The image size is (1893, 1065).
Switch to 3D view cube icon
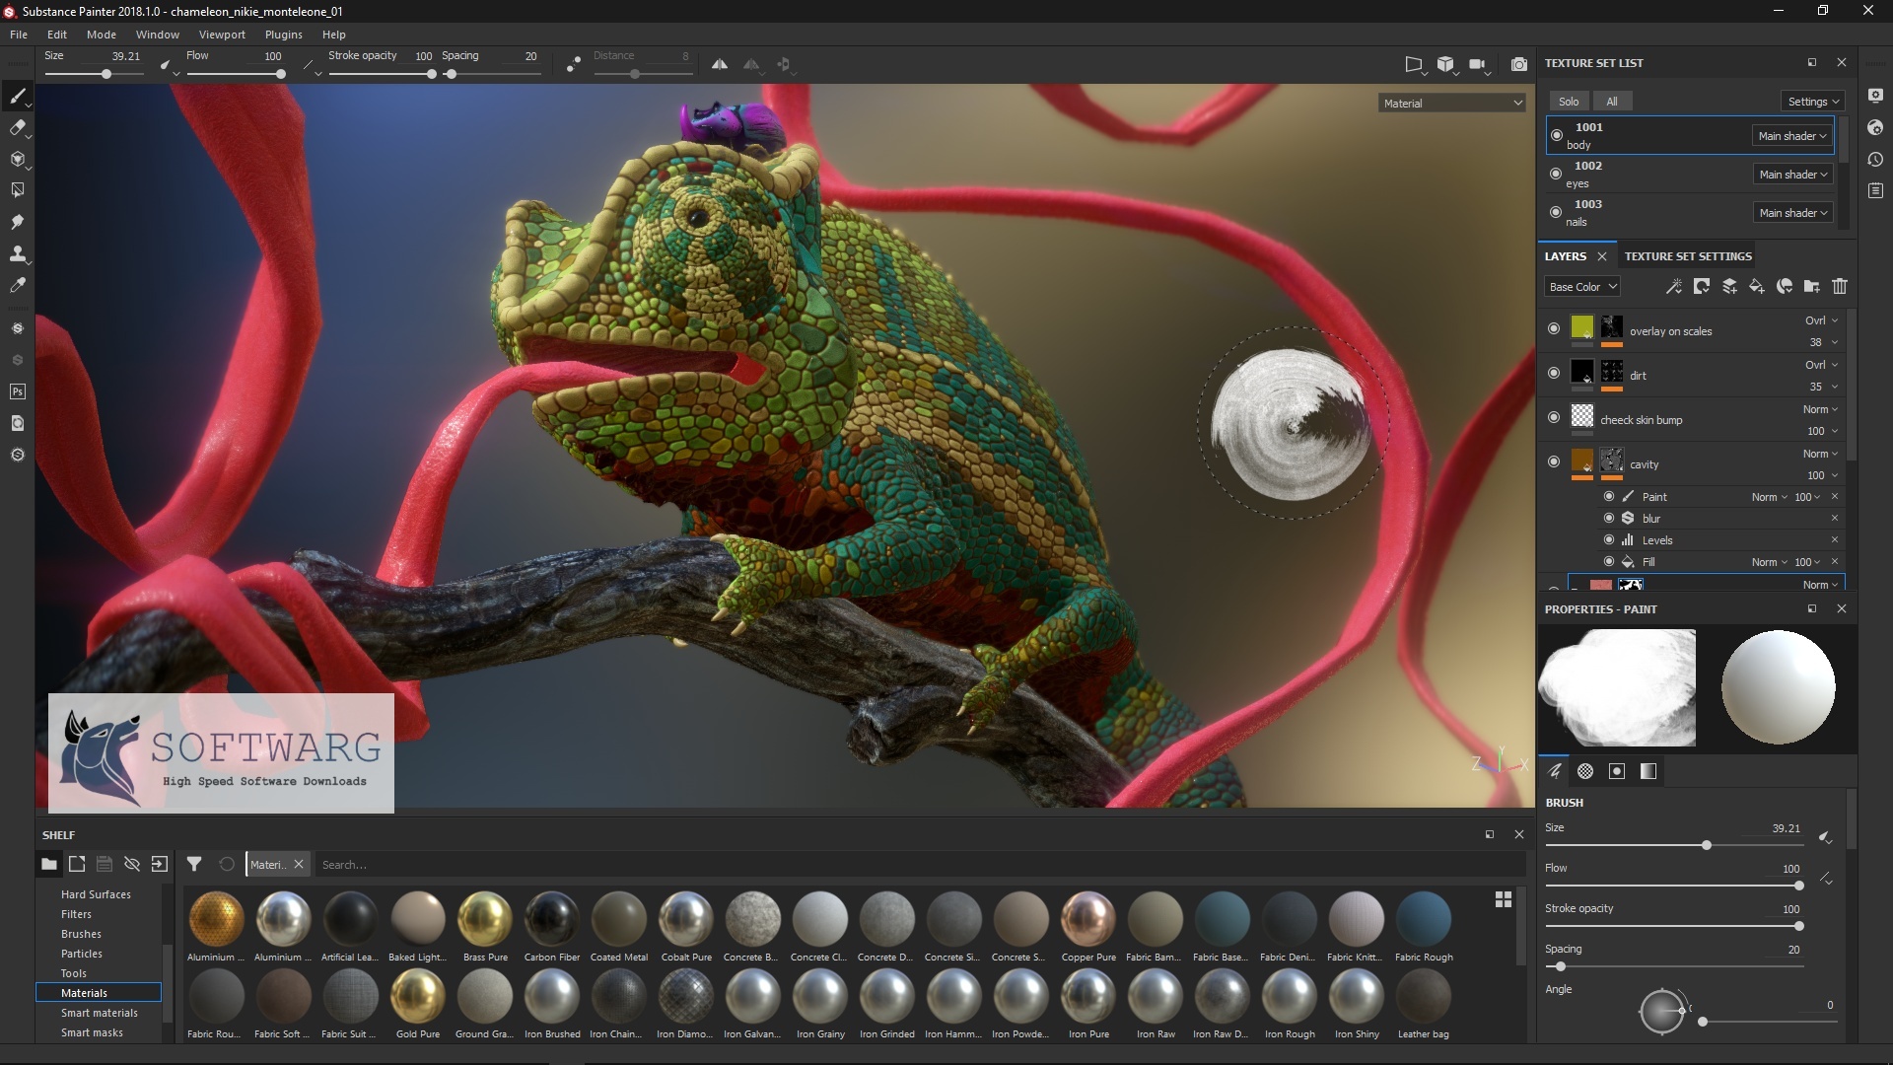click(1445, 64)
